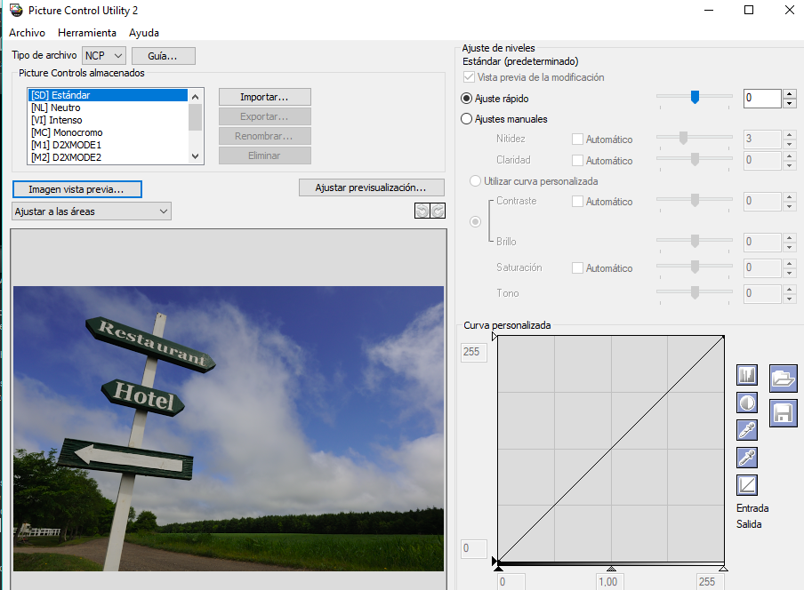Click the Picture Controls list scroll-down arrow
Viewport: 804px width, 590px height.
pos(195,156)
